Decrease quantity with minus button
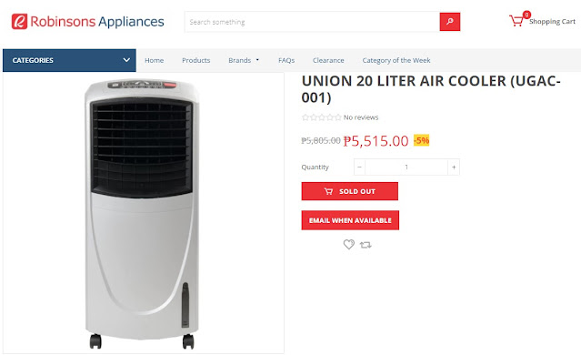This screenshot has height=355, width=581. coord(359,167)
